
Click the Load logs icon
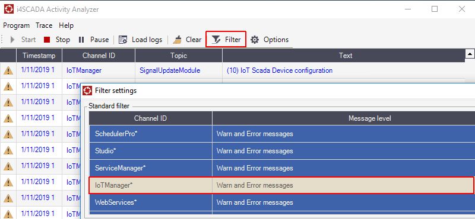click(123, 40)
